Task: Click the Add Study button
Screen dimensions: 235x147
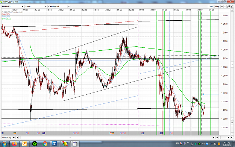Action: point(7,138)
